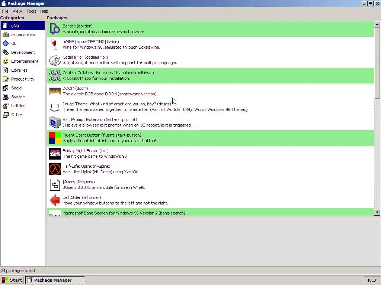Screen dimensions: 381x285
Task: Select the 'CodeMirror (codemirror)' package title
Action: [x=85, y=57]
